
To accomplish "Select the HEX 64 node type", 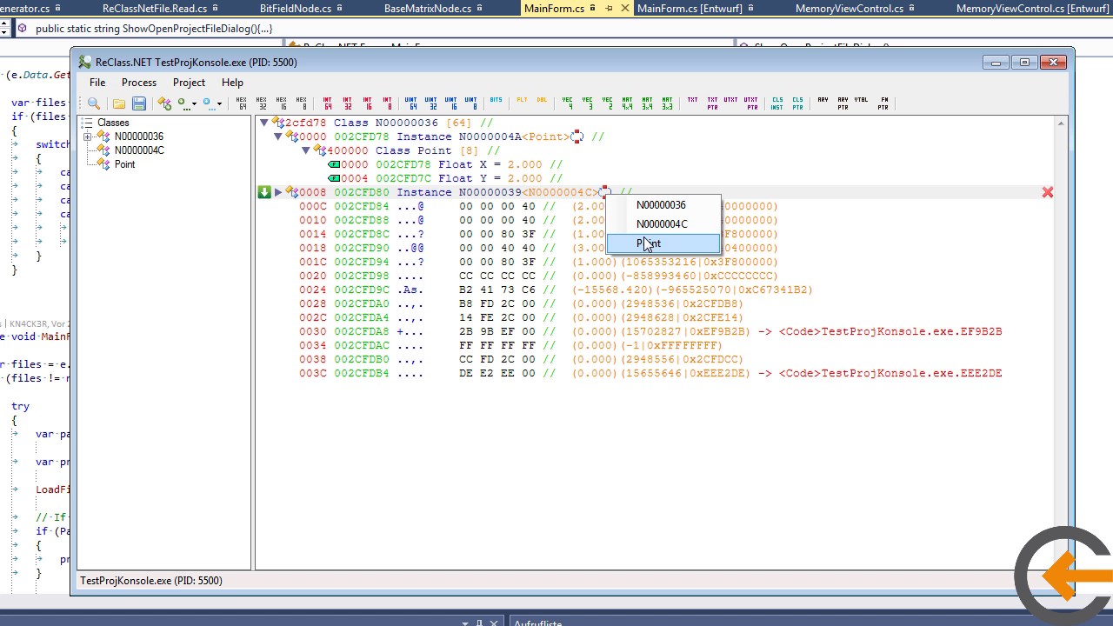I will click(x=242, y=103).
